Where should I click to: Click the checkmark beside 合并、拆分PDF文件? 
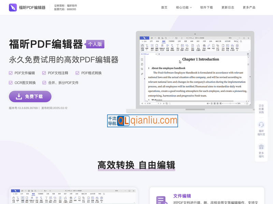click(44, 82)
